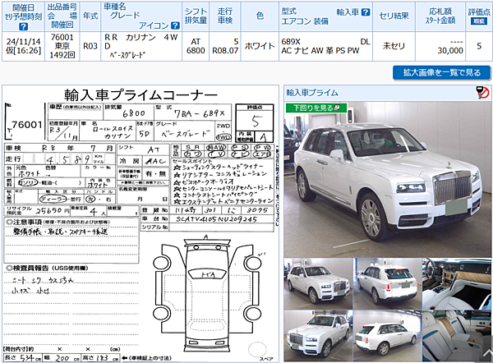Image resolution: width=493 pixels, height=363 pixels.
Task: Open the rear-left side thumbnail
Action: pos(387,336)
